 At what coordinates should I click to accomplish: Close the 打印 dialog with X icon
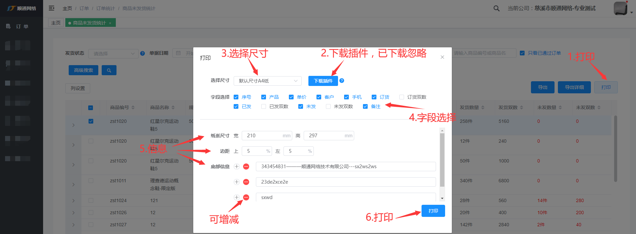click(x=442, y=57)
